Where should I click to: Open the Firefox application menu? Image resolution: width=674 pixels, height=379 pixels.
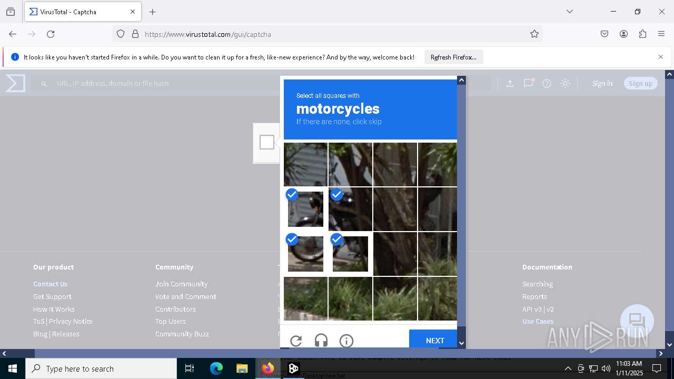click(x=661, y=34)
